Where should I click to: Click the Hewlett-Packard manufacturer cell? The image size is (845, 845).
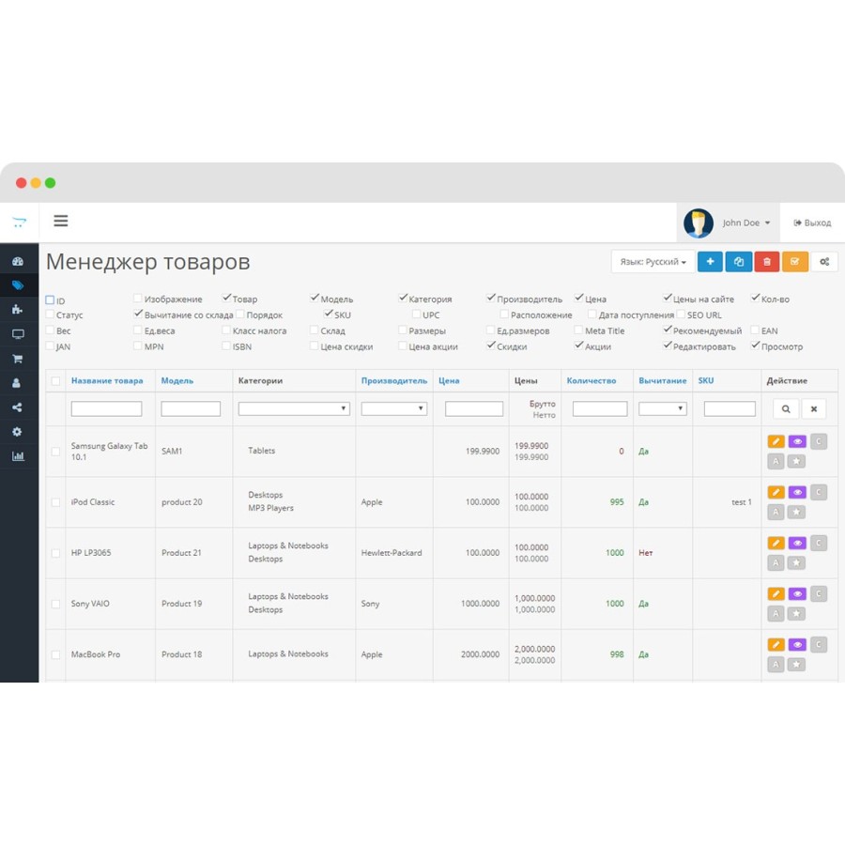tap(392, 552)
